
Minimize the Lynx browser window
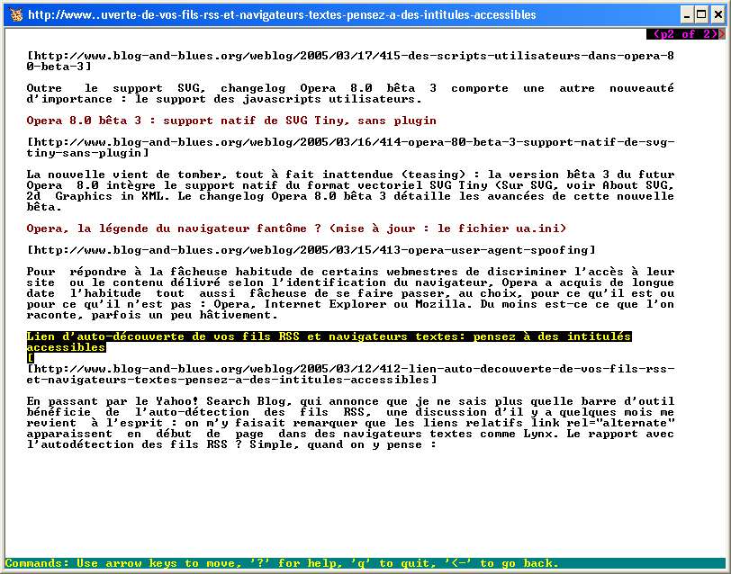[x=687, y=15]
